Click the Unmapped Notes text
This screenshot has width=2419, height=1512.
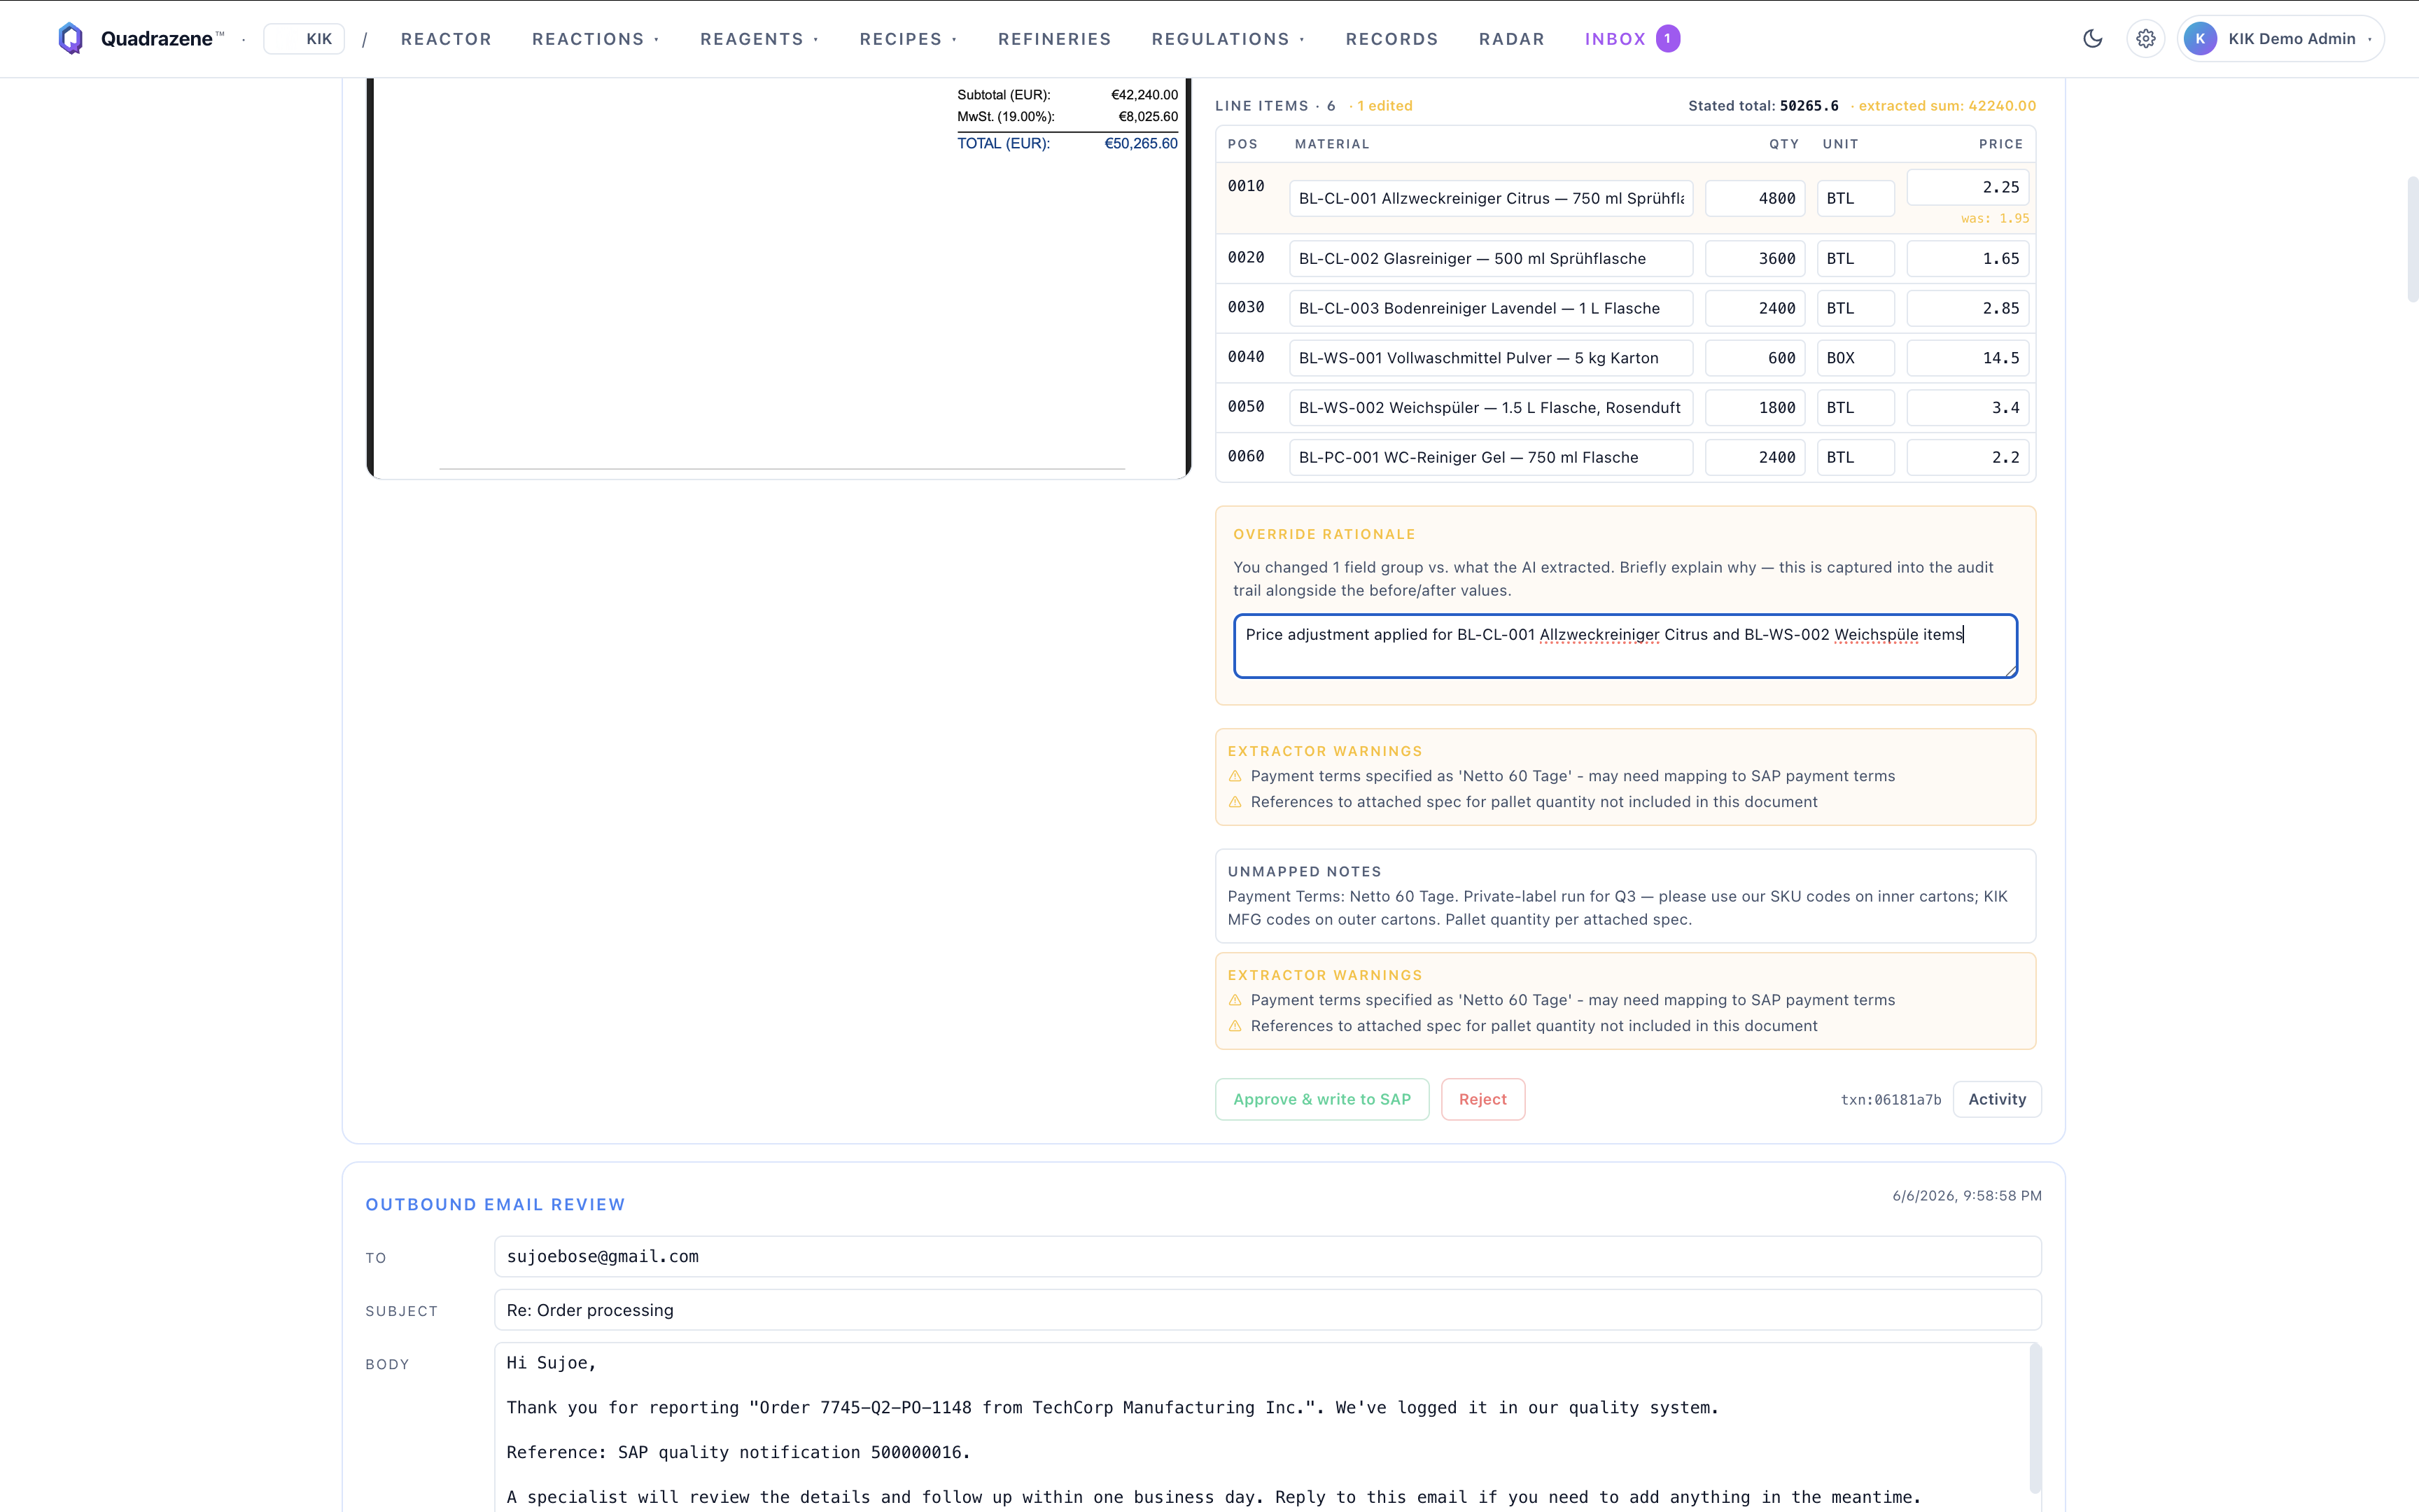click(1618, 908)
